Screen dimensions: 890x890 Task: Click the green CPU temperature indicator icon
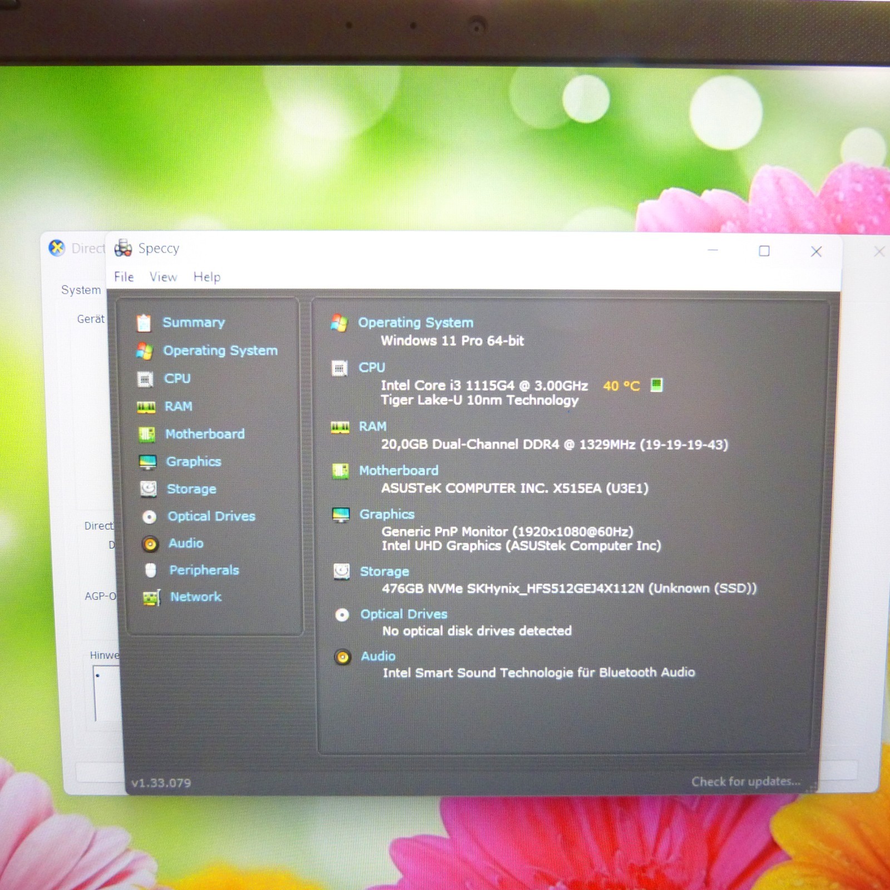[x=656, y=385]
